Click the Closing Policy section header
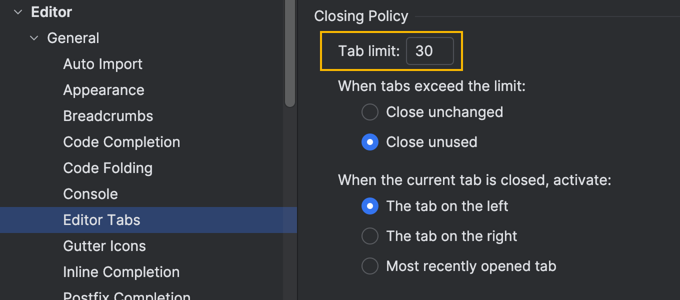This screenshot has width=680, height=300. point(361,16)
